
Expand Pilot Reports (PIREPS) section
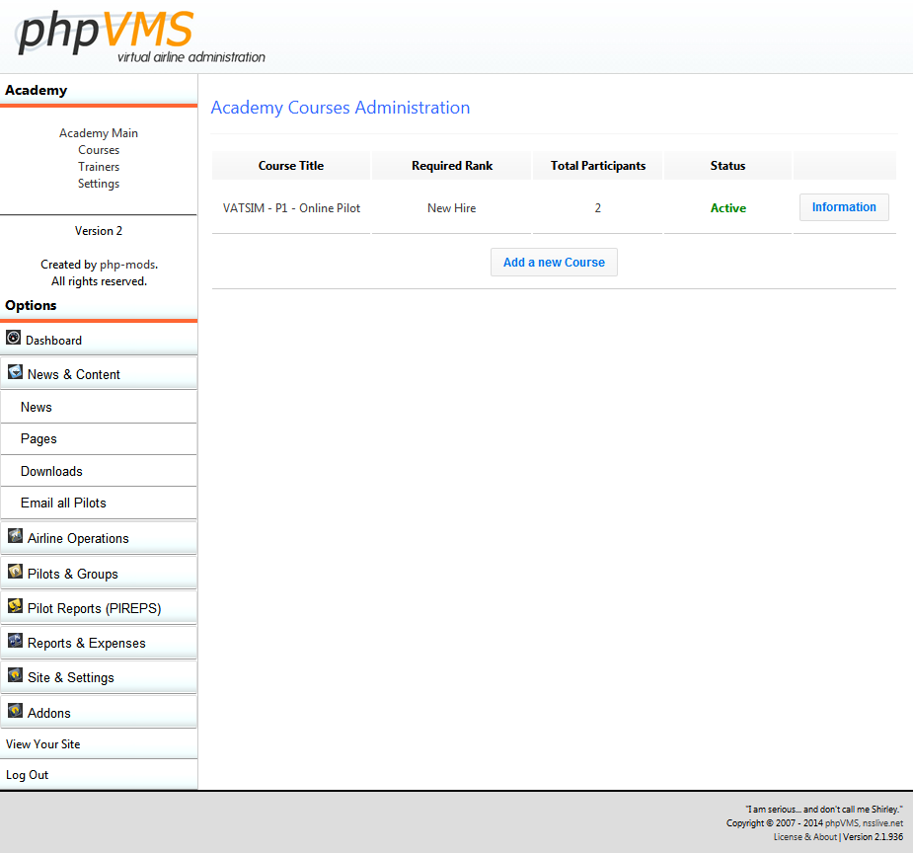coord(99,607)
